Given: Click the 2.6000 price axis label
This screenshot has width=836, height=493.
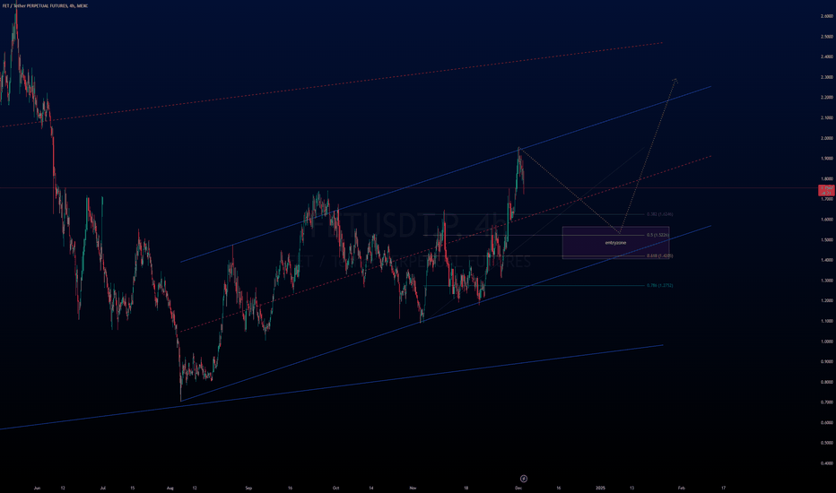Looking at the screenshot, I should coord(827,16).
